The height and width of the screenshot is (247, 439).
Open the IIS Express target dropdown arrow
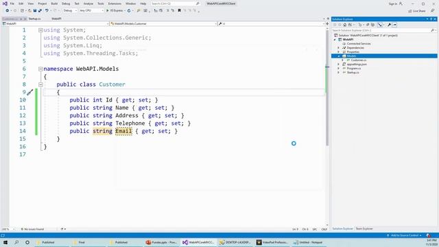pyautogui.click(x=124, y=11)
